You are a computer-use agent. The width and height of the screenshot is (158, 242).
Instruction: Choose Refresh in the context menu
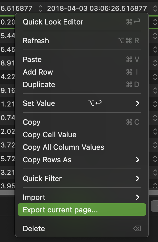tap(82, 41)
